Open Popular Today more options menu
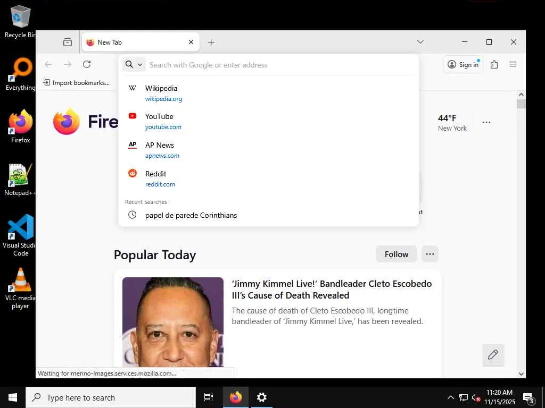 (x=430, y=254)
